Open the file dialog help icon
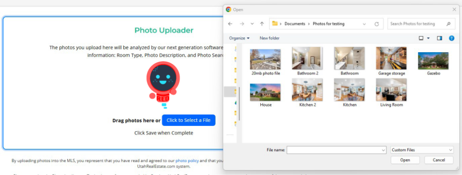This screenshot has height=175, width=462. point(451,38)
